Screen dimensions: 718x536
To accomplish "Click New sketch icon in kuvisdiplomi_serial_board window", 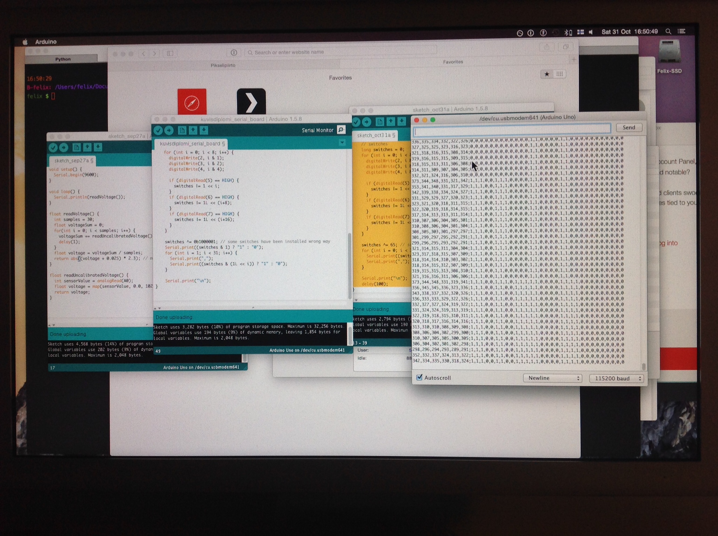I will pyautogui.click(x=182, y=131).
